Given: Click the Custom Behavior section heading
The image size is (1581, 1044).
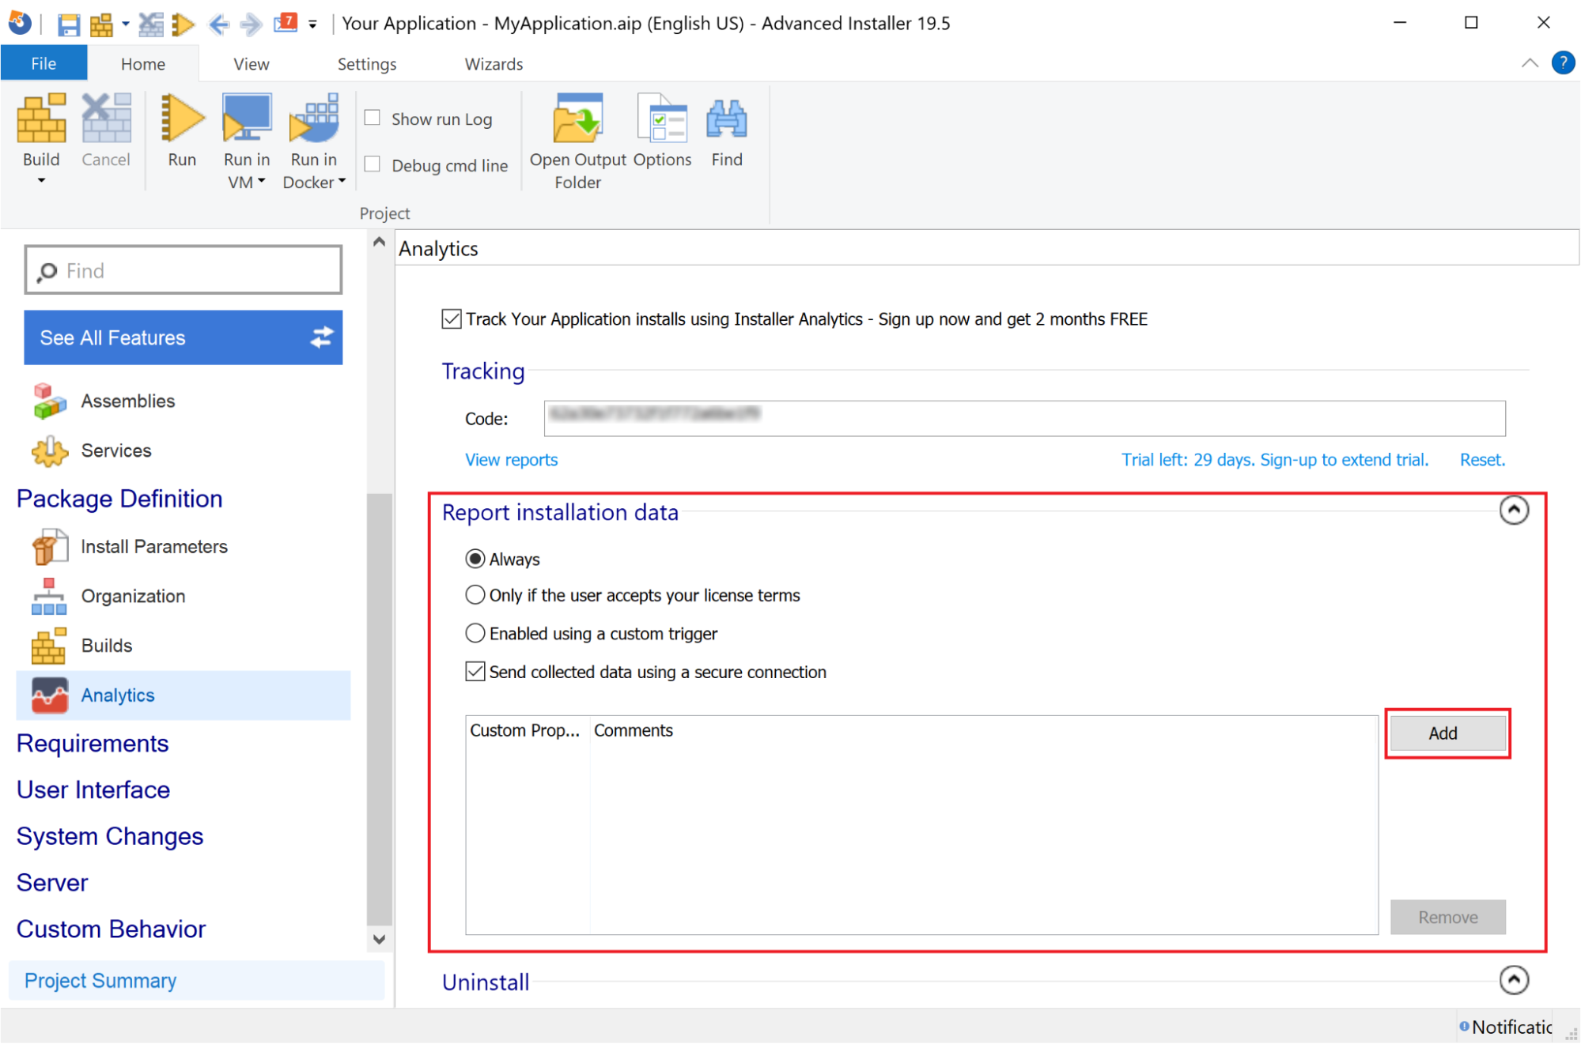Looking at the screenshot, I should pyautogui.click(x=111, y=929).
